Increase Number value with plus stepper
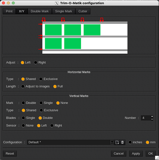 coord(152,117)
